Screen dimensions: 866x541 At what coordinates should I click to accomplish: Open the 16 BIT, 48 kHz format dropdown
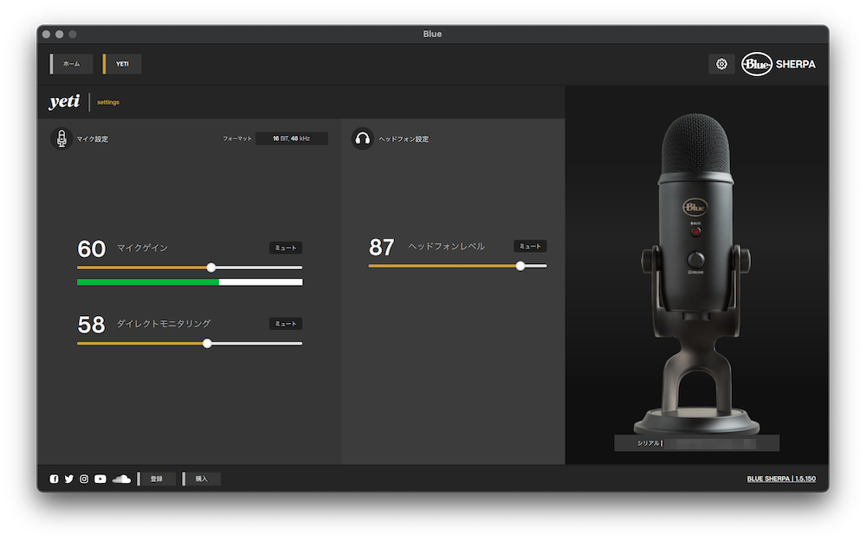coord(292,138)
